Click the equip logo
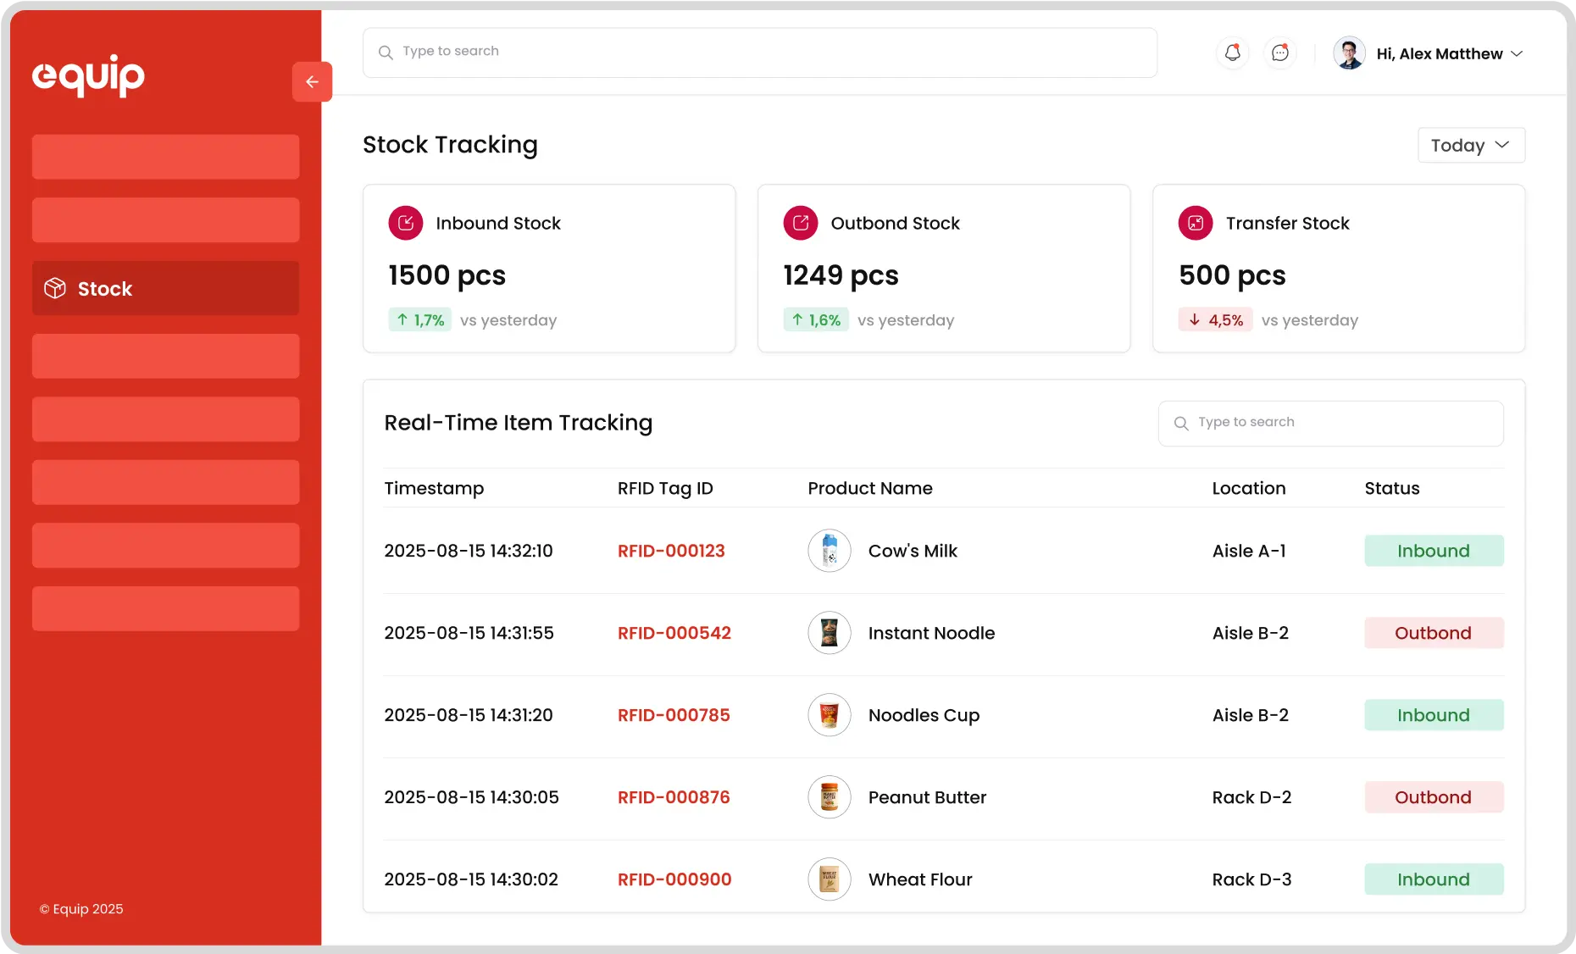 (x=88, y=75)
